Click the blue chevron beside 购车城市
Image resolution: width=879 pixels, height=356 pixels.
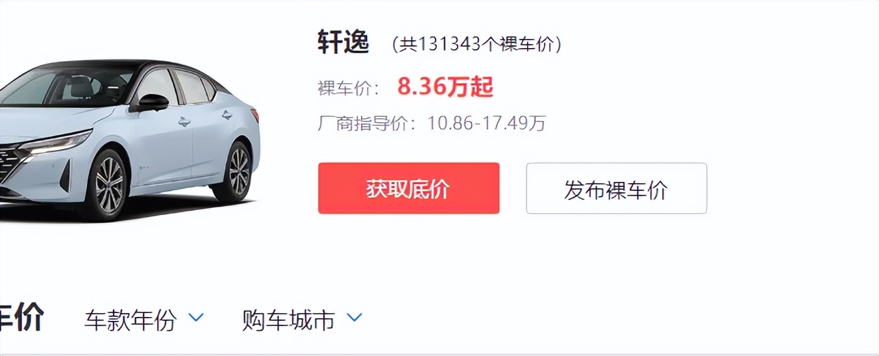click(x=354, y=318)
